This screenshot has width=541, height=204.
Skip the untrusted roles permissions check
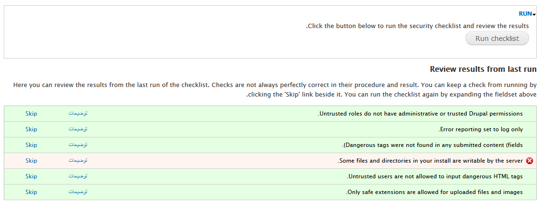click(x=31, y=114)
